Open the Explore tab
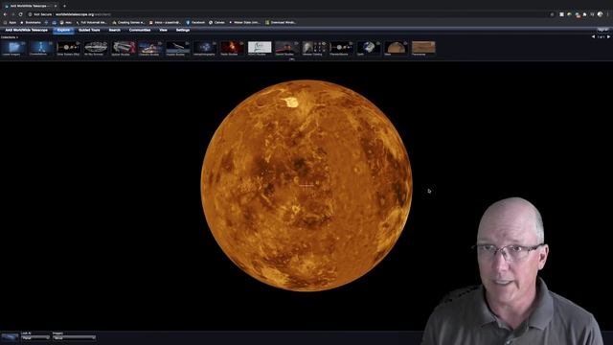The width and height of the screenshot is (613, 345). click(63, 30)
